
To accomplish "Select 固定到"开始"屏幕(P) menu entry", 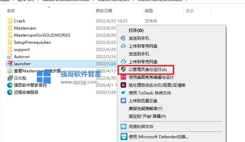I will pos(147,116).
